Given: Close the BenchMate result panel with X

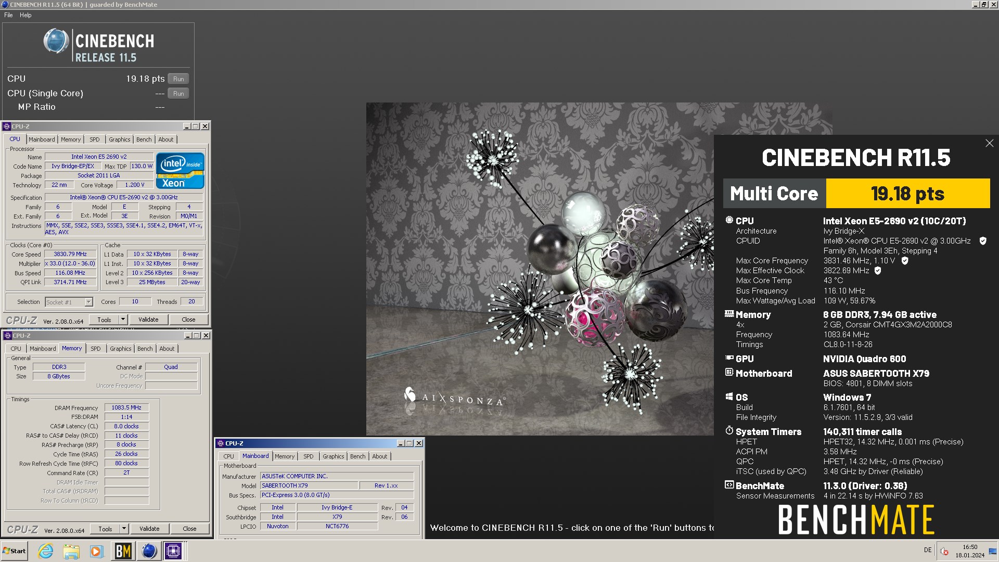Looking at the screenshot, I should [x=989, y=143].
